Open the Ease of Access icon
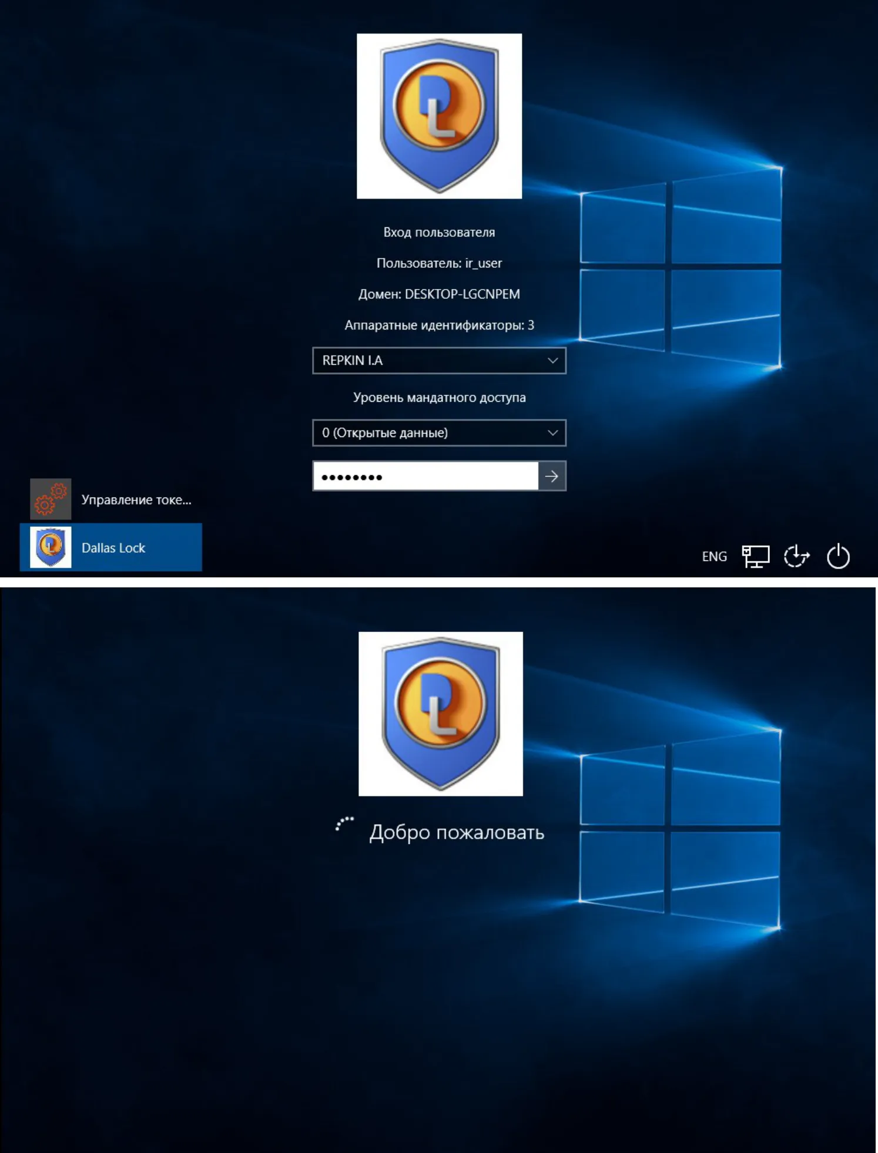Viewport: 878px width, 1153px height. pyautogui.click(x=797, y=556)
